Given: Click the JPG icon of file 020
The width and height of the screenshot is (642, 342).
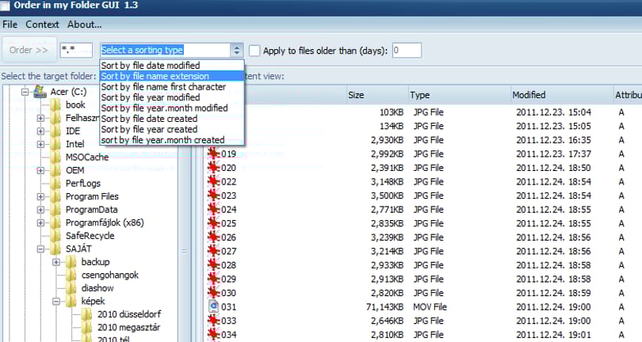Looking at the screenshot, I should [x=214, y=168].
